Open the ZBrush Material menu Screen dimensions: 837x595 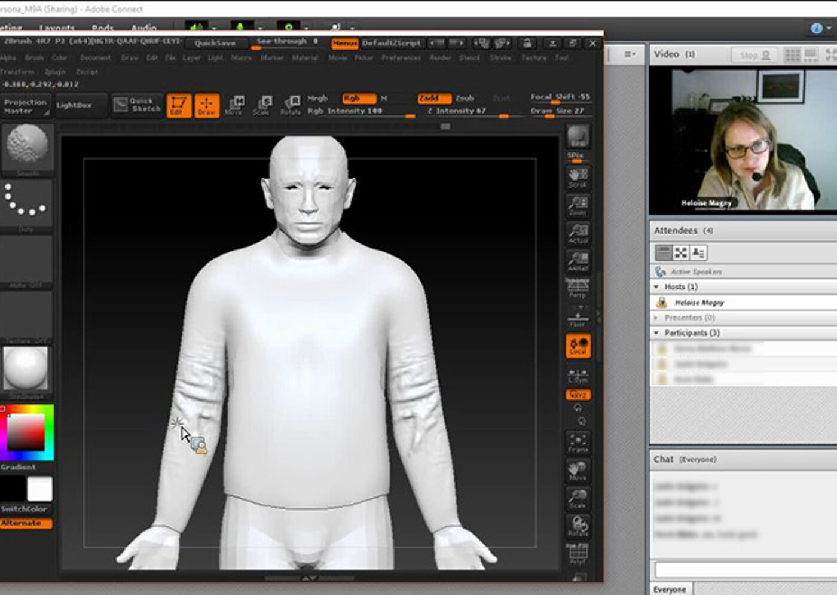305,58
